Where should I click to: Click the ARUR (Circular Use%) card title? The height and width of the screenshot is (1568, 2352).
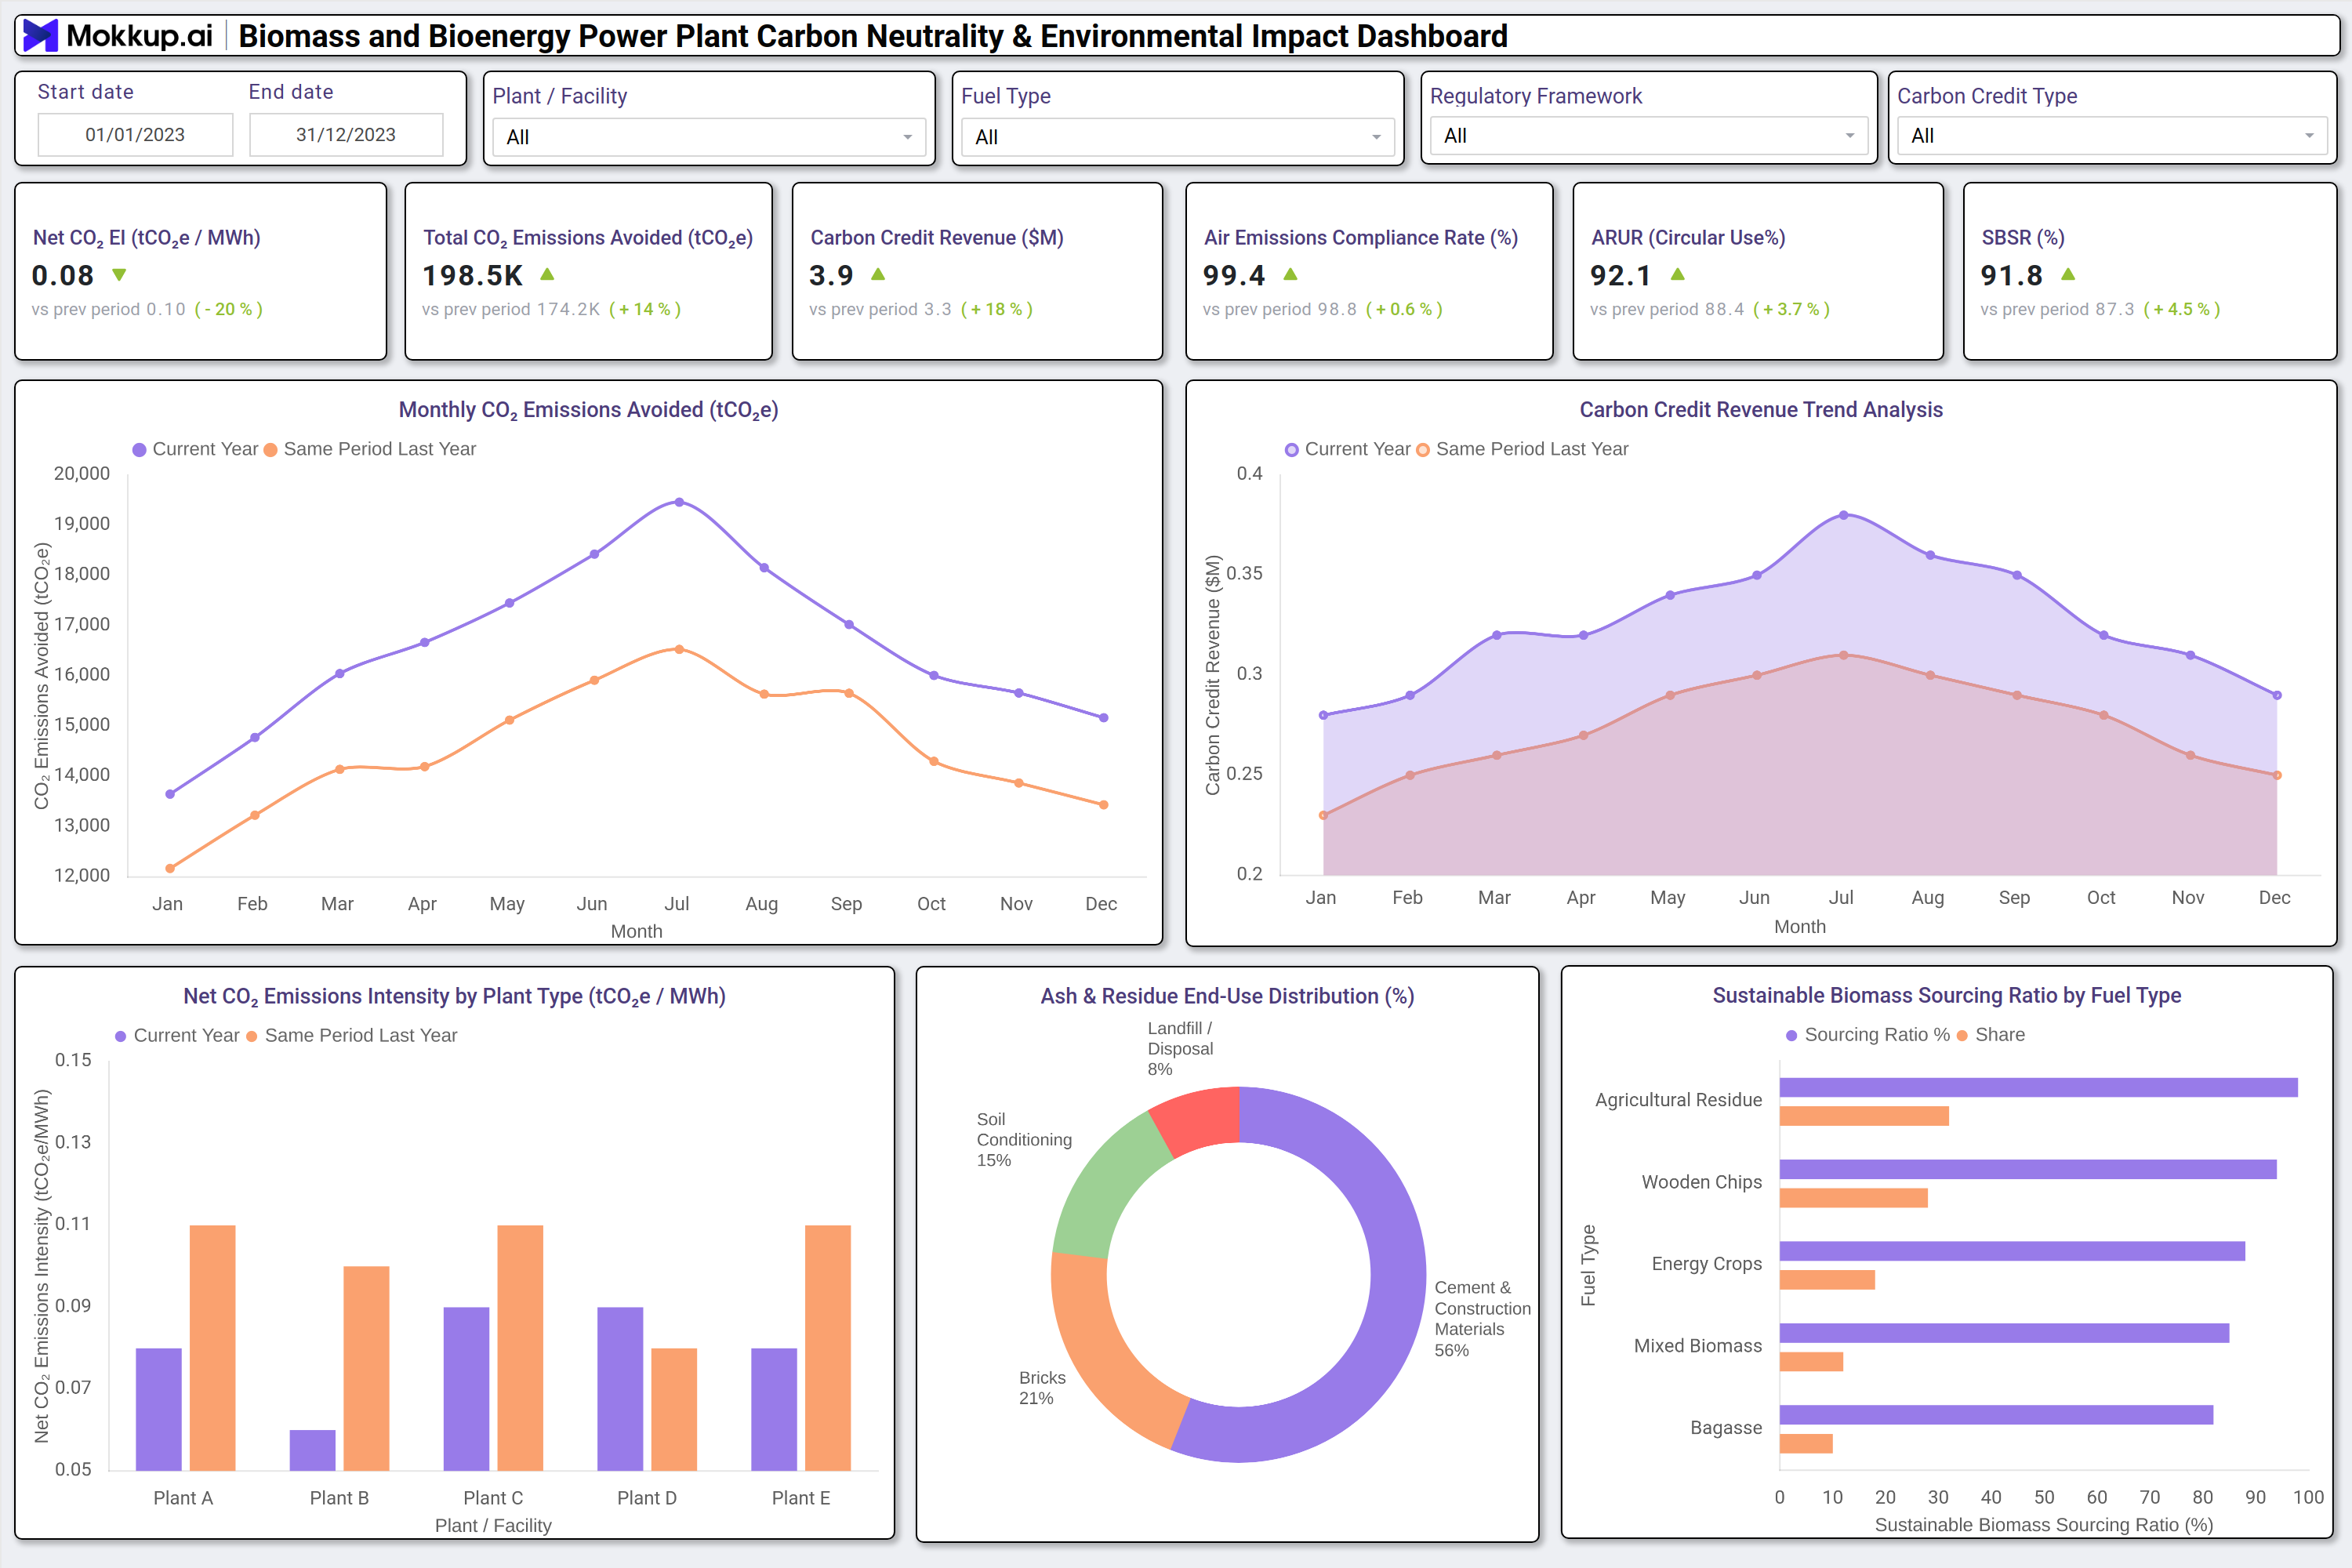(1688, 238)
